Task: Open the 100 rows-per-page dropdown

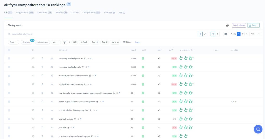Action: click(255, 34)
